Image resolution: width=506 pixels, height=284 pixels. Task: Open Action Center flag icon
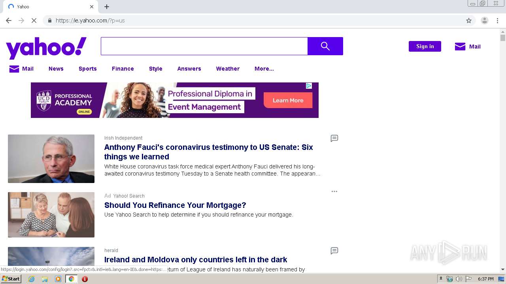468,279
